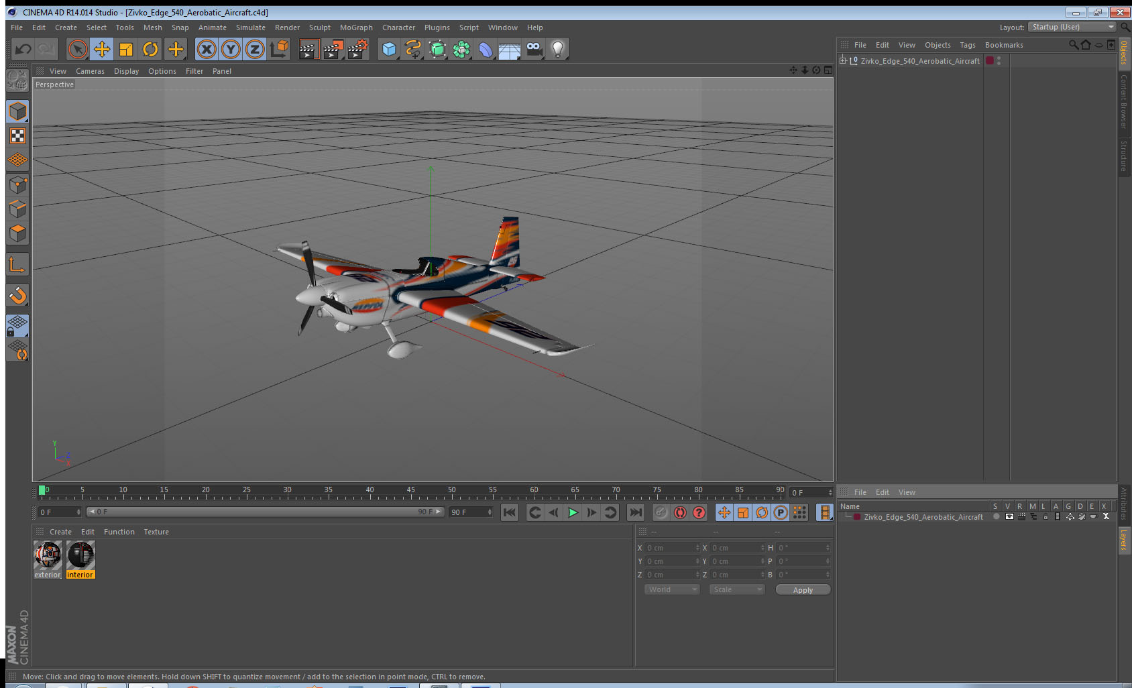
Task: Open the World coordinate dropdown
Action: point(672,589)
